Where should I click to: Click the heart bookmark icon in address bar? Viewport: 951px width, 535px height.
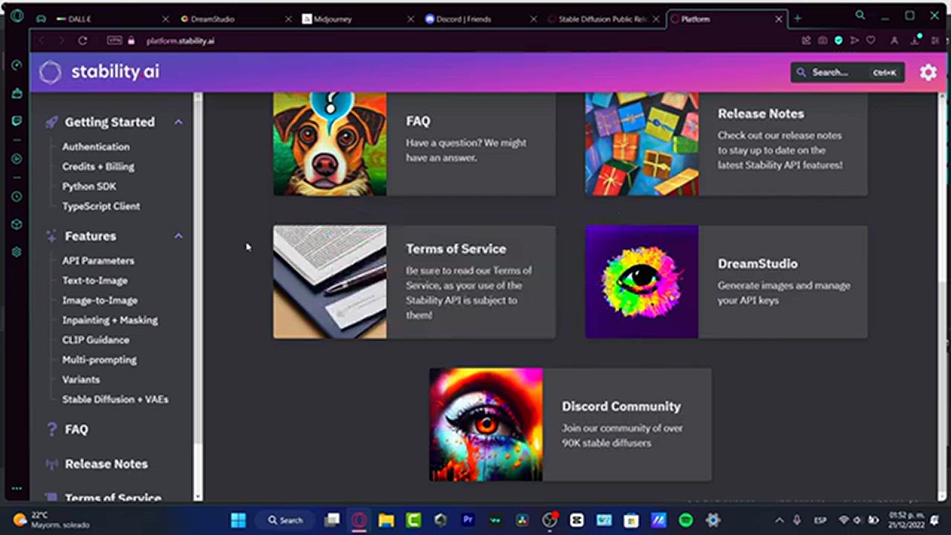(871, 41)
